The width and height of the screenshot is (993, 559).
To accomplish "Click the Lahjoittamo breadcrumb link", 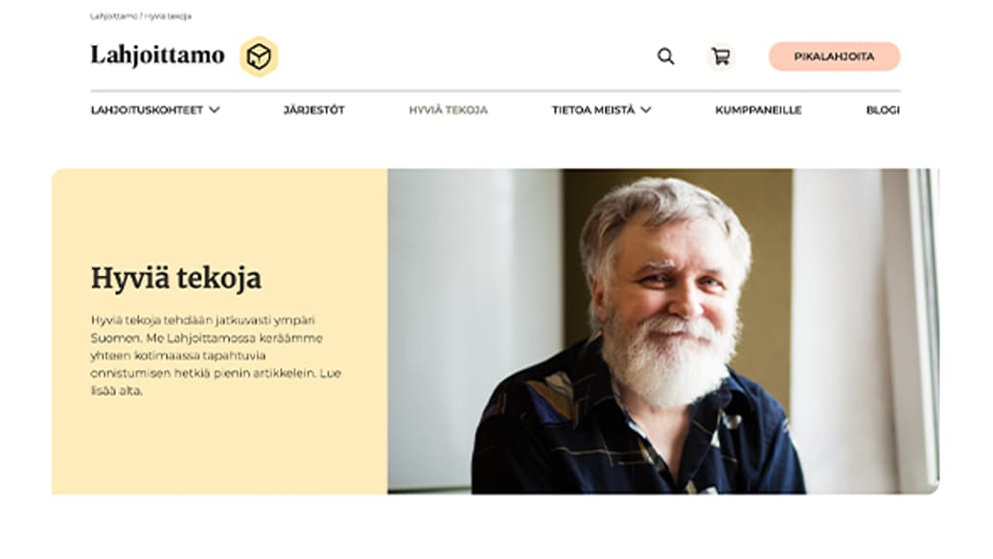I will (x=114, y=16).
